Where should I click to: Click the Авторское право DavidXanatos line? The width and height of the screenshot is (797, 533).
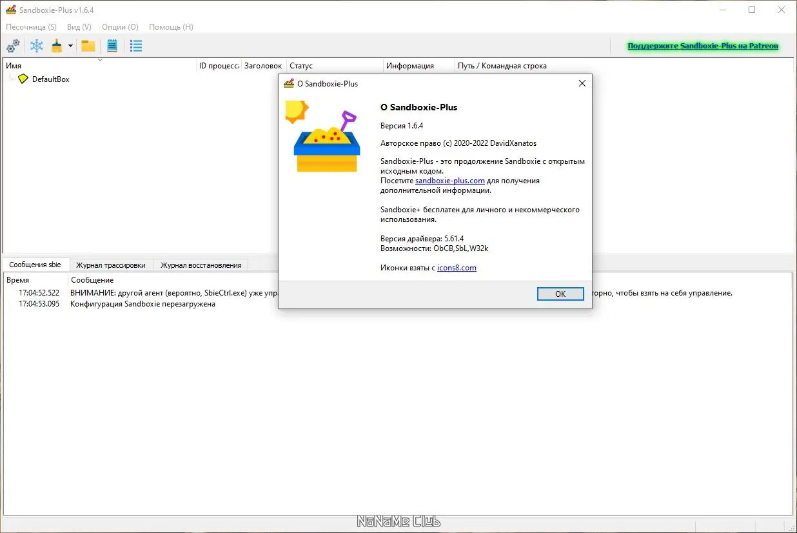pyautogui.click(x=458, y=143)
